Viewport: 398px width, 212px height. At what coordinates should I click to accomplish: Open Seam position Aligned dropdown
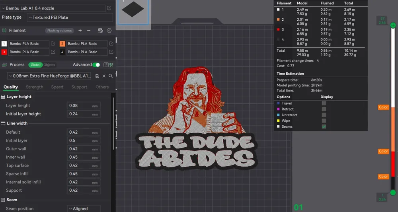pyautogui.click(x=84, y=208)
